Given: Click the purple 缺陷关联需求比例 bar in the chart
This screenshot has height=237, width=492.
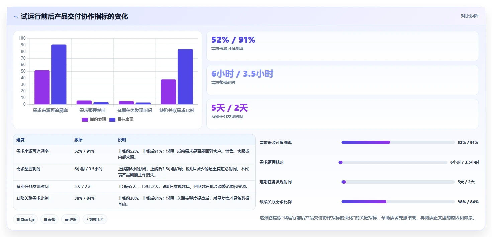Looking at the screenshot, I should tap(168, 92).
